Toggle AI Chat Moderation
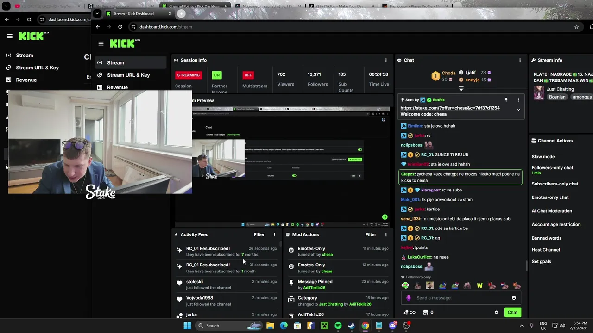Screen dimensions: 593x333 click(x=552, y=211)
